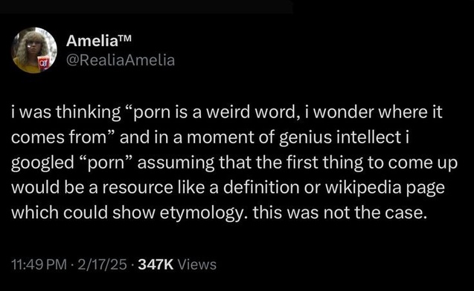The width and height of the screenshot is (474, 291).
Task: Click the display name Amelia™
Action: coord(99,40)
